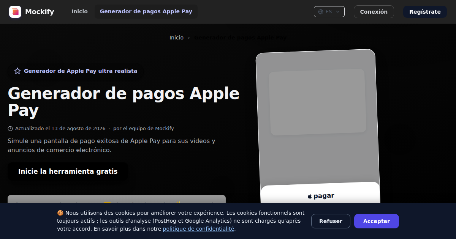Click the Conexión button

[374, 12]
